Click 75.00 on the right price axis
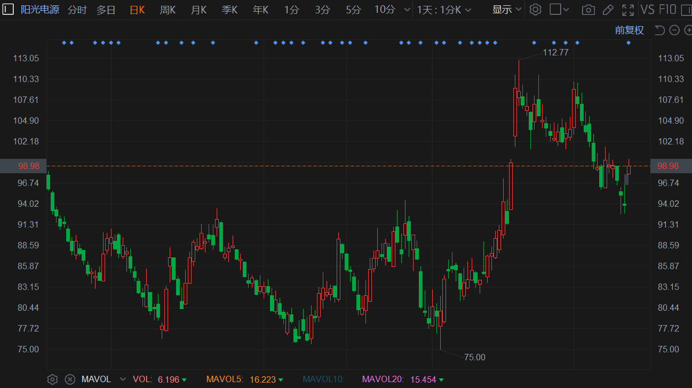 669,349
